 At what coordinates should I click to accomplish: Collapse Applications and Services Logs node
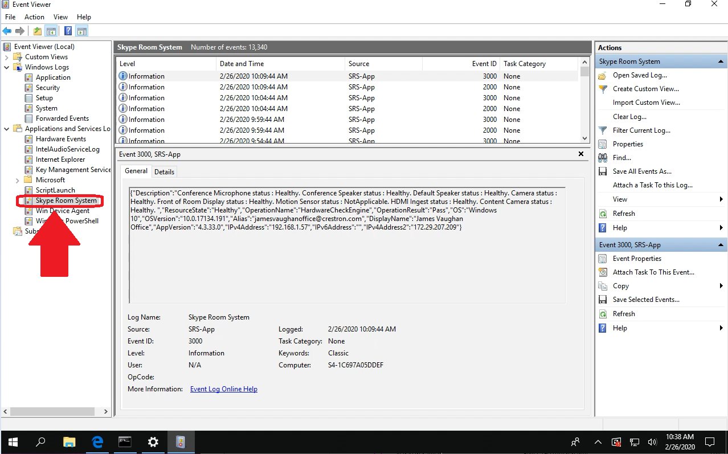(x=6, y=129)
